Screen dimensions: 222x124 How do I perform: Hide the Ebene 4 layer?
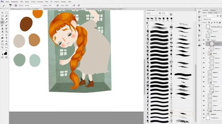[204, 63]
